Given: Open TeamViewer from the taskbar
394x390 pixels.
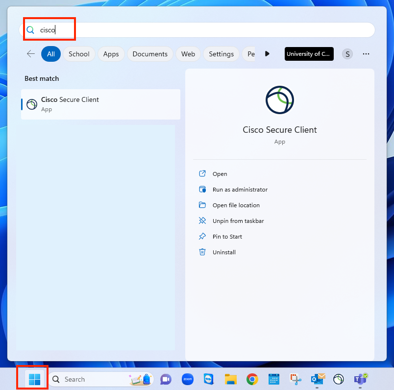Looking at the screenshot, I should click(x=209, y=379).
